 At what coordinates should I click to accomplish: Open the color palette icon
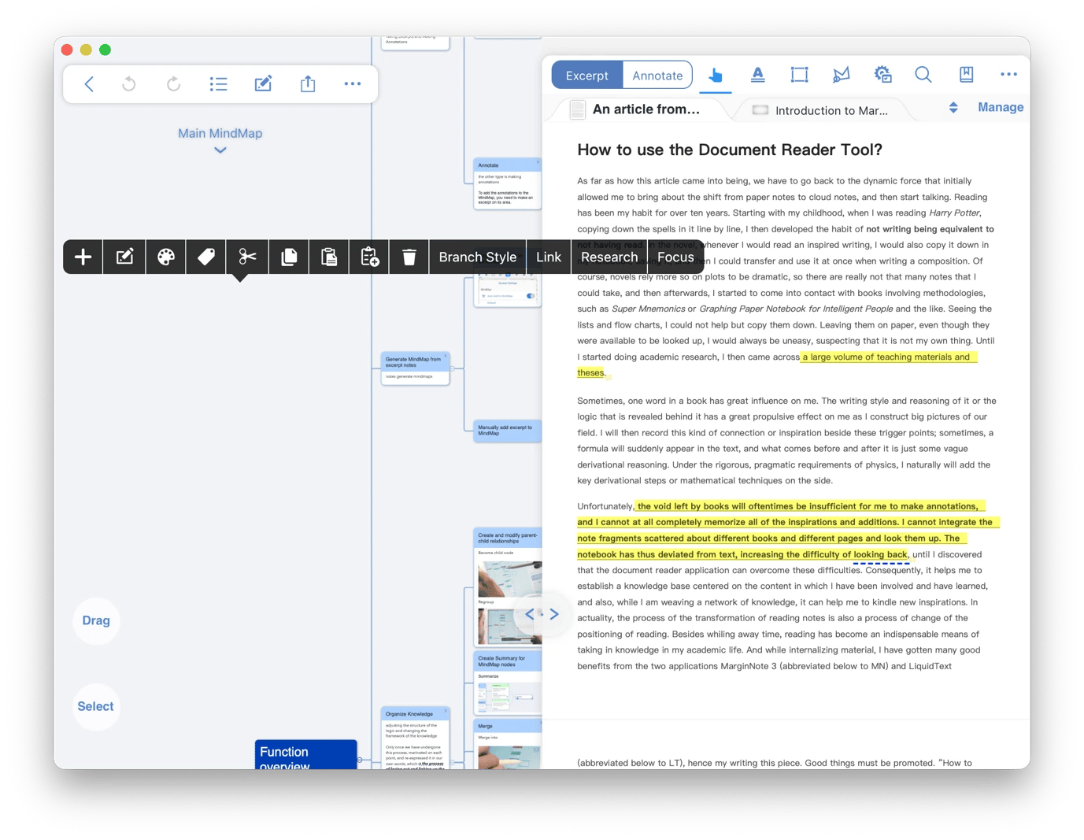(x=166, y=257)
